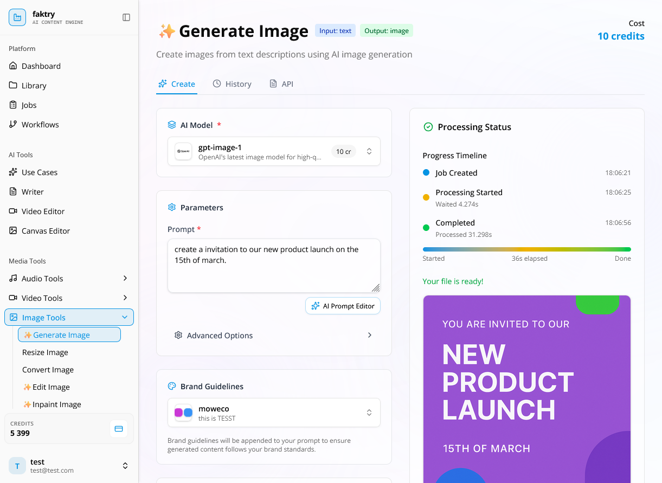This screenshot has height=483, width=662.
Task: Click the Parameters gear icon
Action: pos(172,207)
